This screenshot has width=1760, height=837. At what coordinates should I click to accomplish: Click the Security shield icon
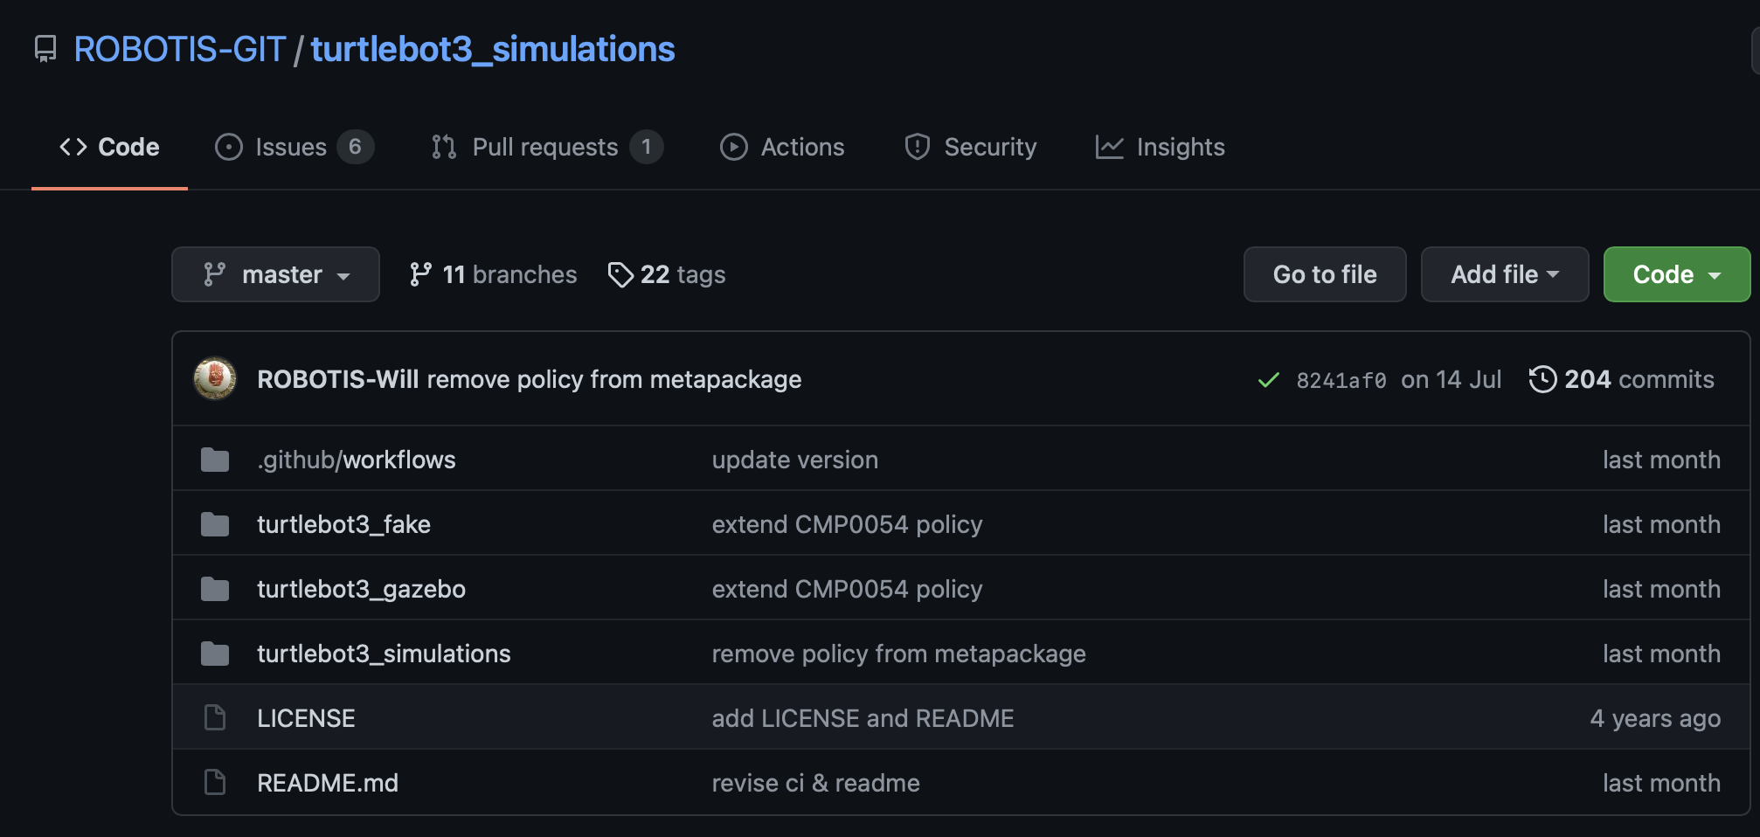918,147
